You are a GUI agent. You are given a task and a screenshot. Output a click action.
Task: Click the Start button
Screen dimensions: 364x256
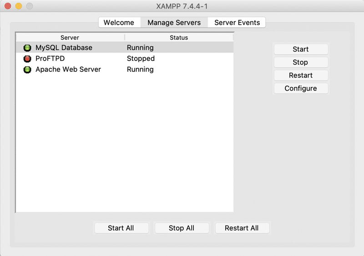pos(301,49)
